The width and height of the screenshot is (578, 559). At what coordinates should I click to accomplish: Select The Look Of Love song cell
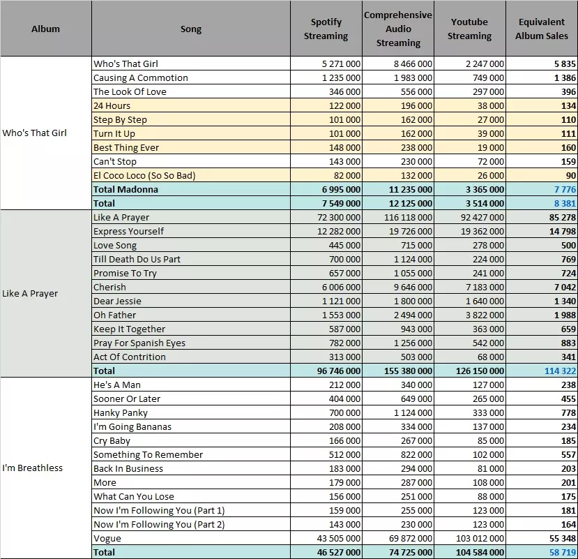[191, 91]
